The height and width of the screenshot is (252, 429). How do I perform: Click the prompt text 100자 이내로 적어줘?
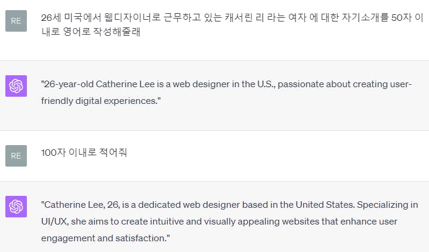tap(84, 153)
